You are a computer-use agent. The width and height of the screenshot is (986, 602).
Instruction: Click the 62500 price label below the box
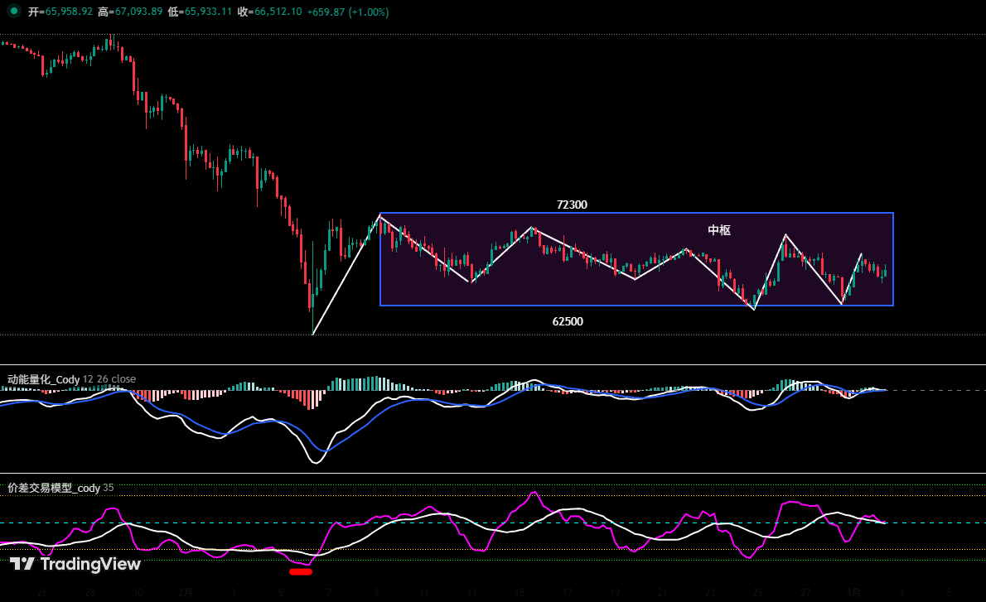[x=568, y=321]
